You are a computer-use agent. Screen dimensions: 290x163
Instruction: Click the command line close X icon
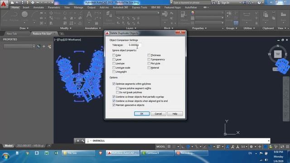tap(78, 141)
